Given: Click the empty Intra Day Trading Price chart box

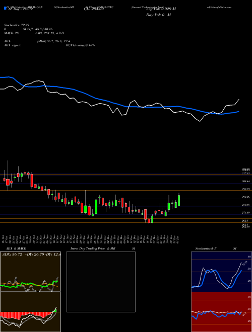Looking at the screenshot, I should 101,282.
